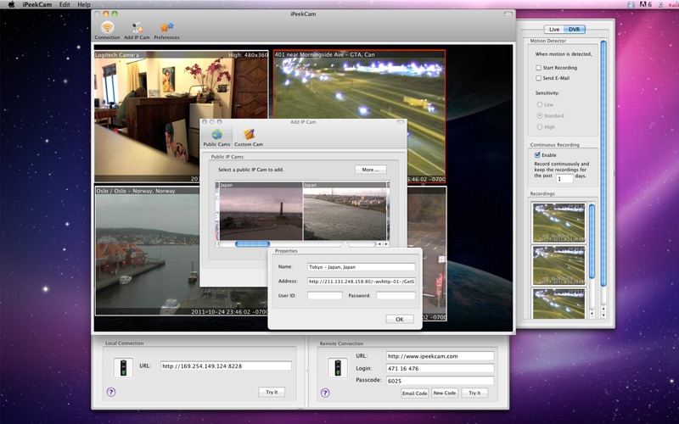
Task: Select the Public Cams globe icon
Action: tap(216, 135)
